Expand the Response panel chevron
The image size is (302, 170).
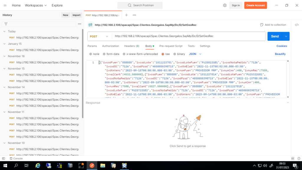(x=288, y=103)
